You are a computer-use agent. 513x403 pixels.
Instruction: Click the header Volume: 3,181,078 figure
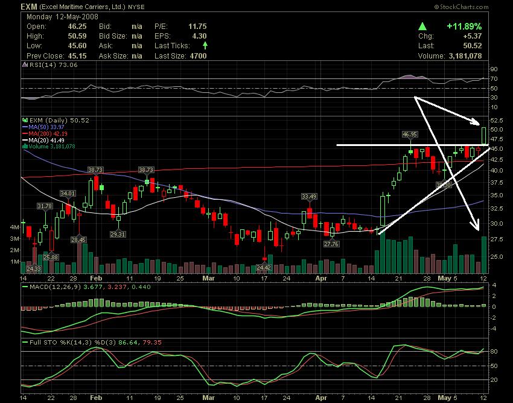click(450, 56)
